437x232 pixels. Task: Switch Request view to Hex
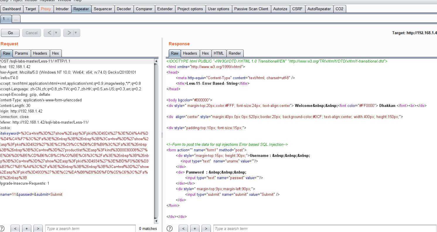point(55,53)
